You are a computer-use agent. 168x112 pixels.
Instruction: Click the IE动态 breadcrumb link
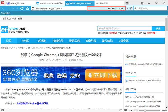point(20,48)
